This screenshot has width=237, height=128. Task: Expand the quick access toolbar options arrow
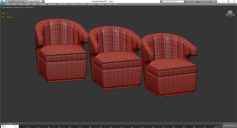pyautogui.click(x=43, y=1)
